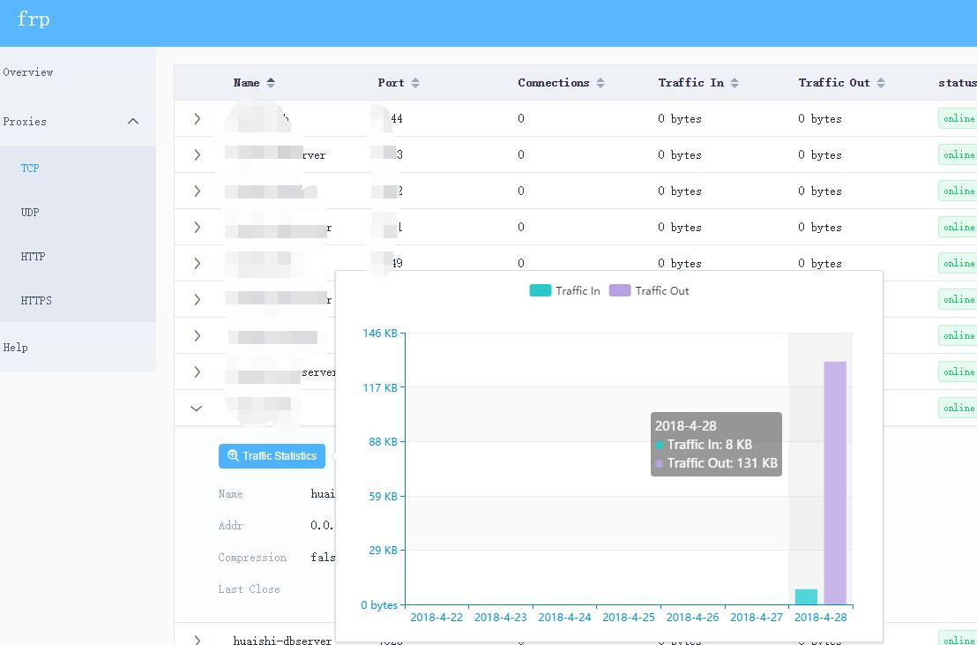Viewport: 977px width, 645px height.
Task: Click the huaishi-dbserver proxy name
Action: click(282, 641)
